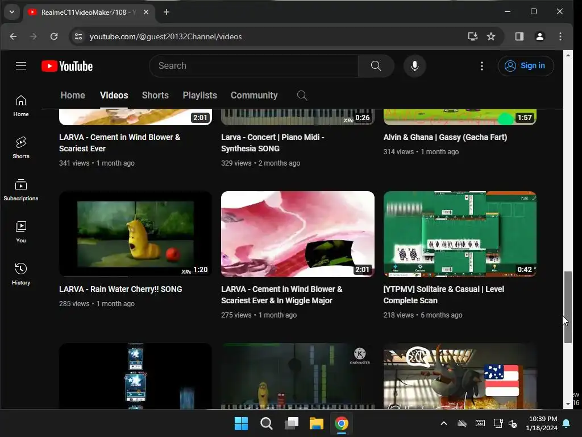Screen dimensions: 582x437
Task: Open new browser tab
Action: (x=167, y=13)
